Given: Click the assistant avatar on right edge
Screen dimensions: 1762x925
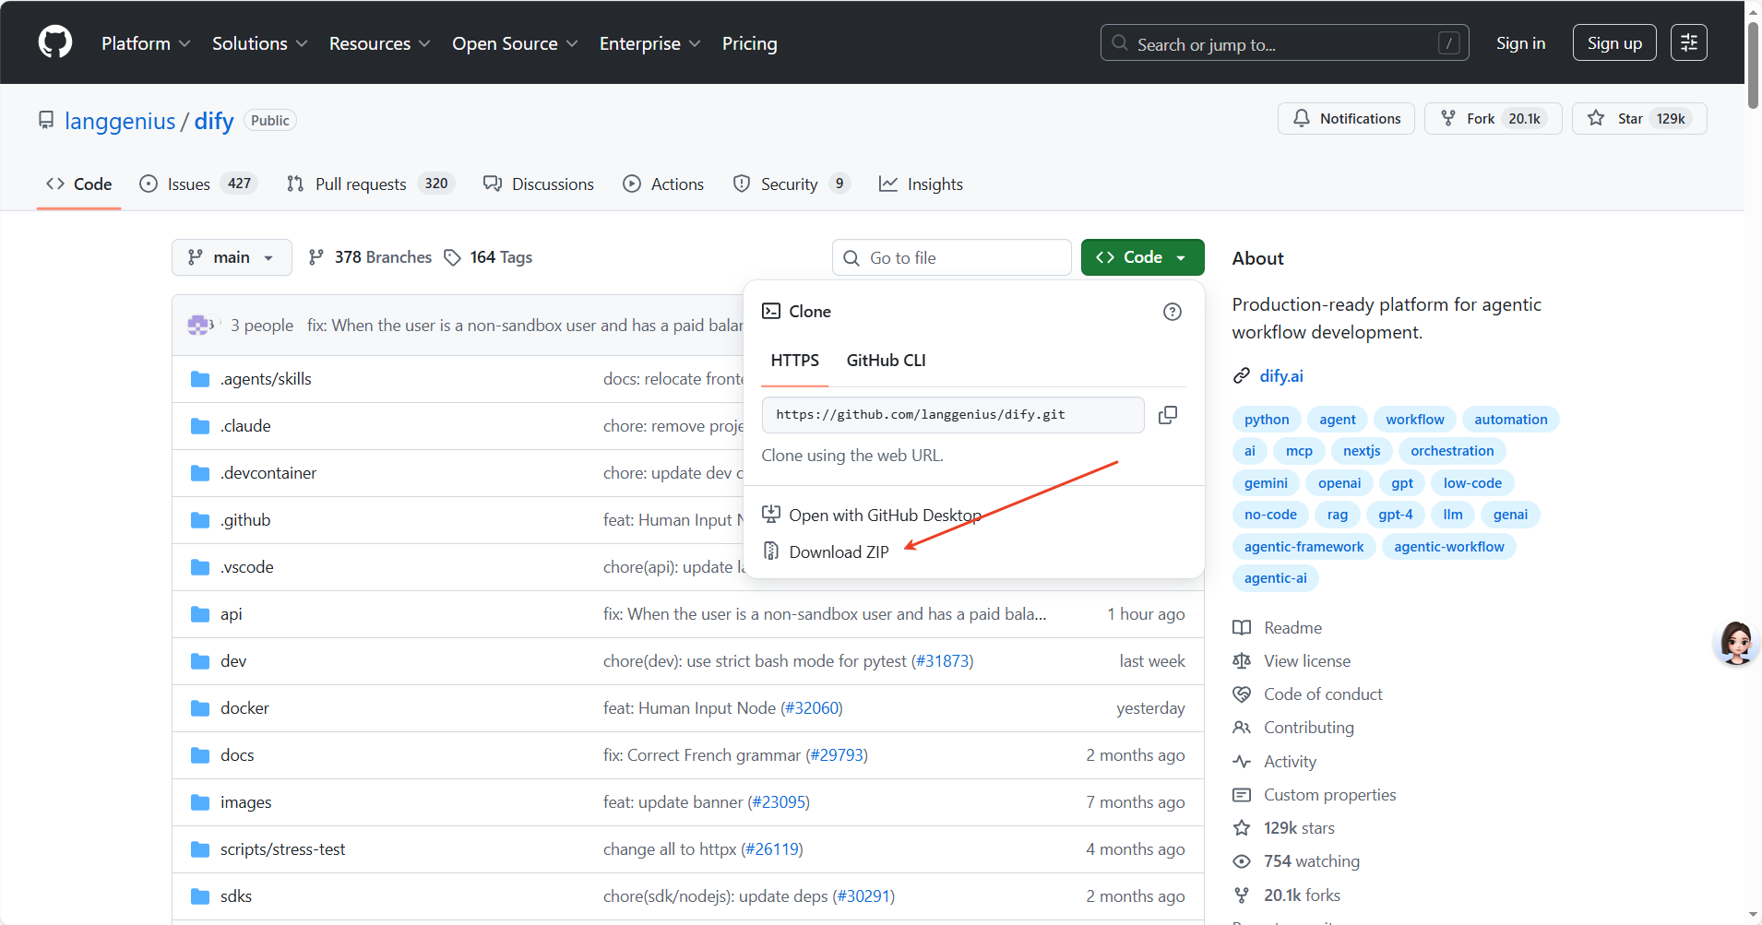Looking at the screenshot, I should [1736, 643].
